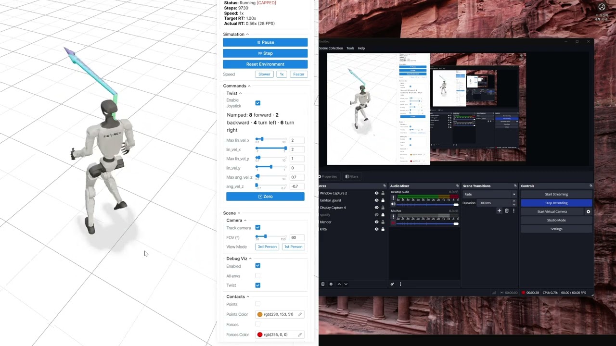616x346 pixels.
Task: Open the scene transition options dots
Action: coord(513,210)
